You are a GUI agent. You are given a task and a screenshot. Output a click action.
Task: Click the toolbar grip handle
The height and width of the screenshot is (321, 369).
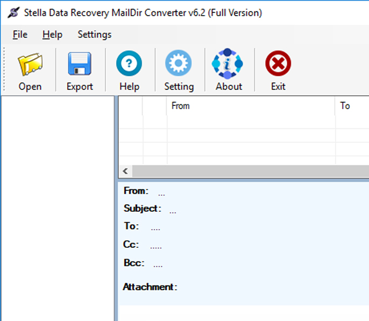click(x=4, y=69)
